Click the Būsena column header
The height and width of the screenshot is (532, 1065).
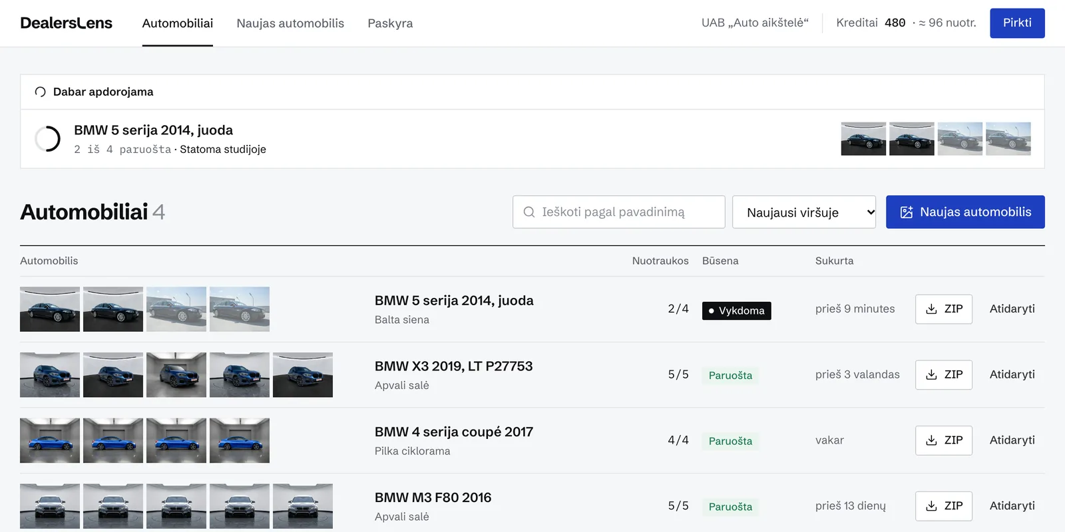[720, 261]
